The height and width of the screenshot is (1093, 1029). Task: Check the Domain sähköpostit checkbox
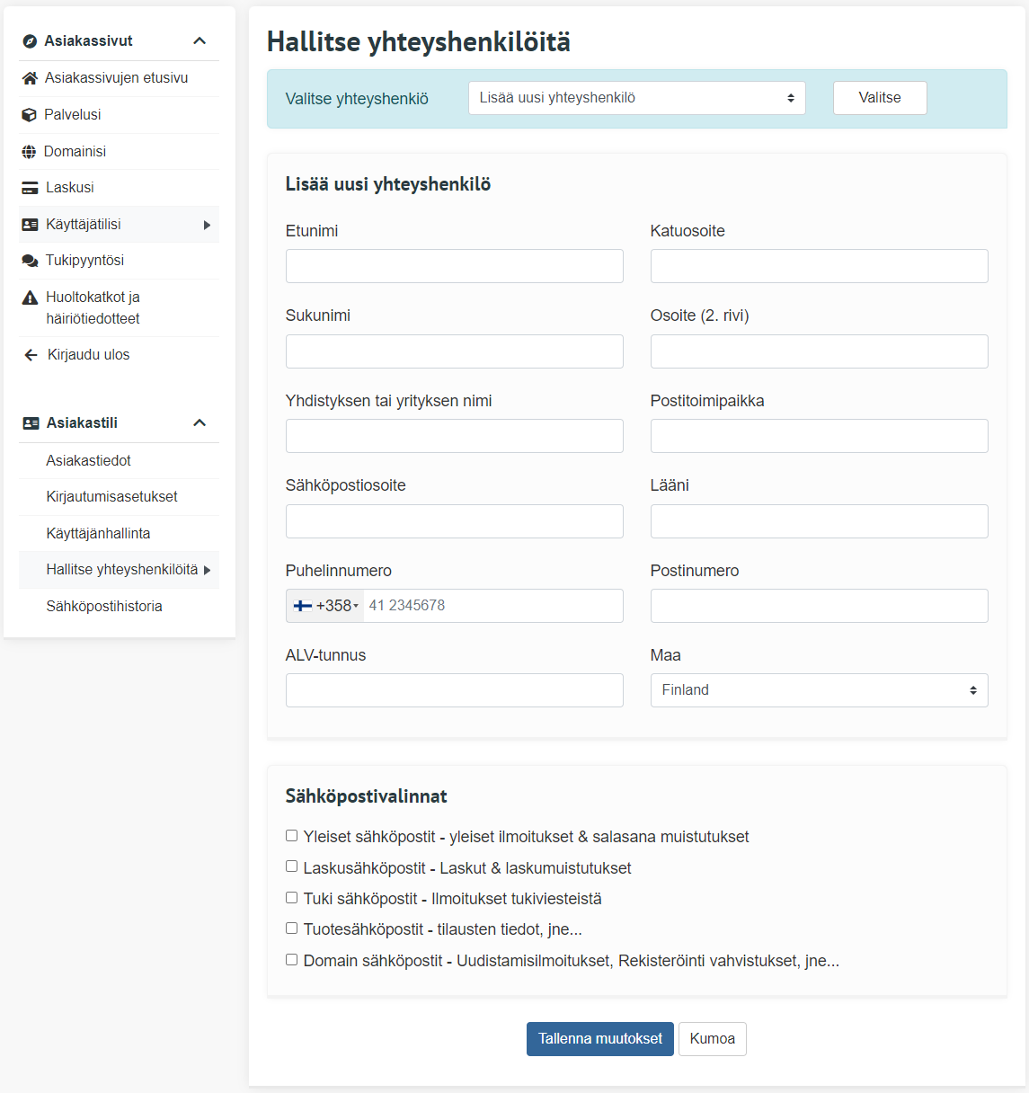pos(291,960)
